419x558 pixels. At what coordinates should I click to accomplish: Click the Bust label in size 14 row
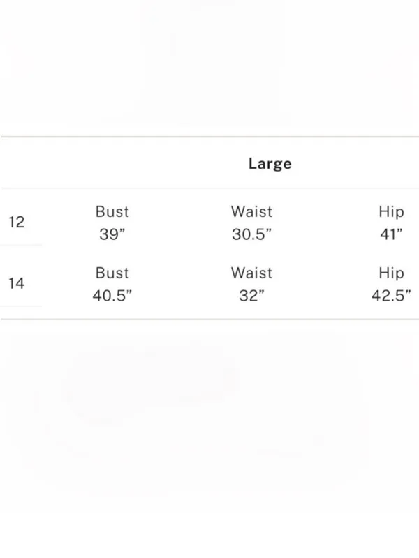coord(112,273)
